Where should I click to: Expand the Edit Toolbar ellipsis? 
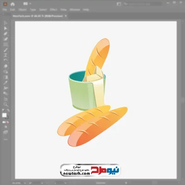coord(6,139)
